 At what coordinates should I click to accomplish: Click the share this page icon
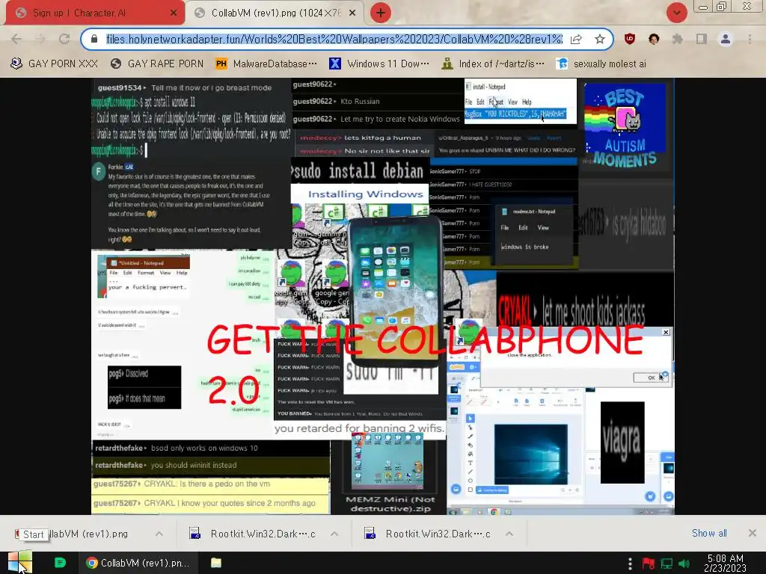[576, 39]
